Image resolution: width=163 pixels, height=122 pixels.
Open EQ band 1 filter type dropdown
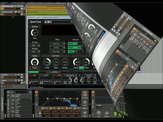[46, 108]
